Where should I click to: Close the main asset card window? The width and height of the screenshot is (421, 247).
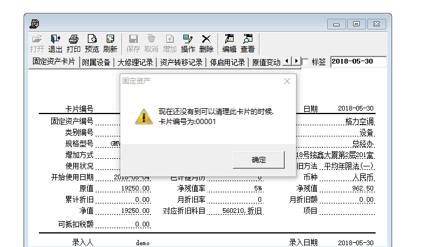click(x=376, y=24)
